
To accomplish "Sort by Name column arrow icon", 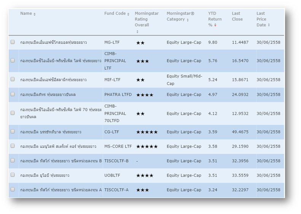I will (35, 14).
